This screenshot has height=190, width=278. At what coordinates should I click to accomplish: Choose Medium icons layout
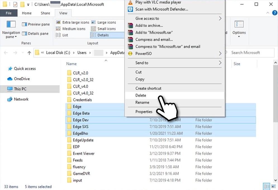pos(71,29)
